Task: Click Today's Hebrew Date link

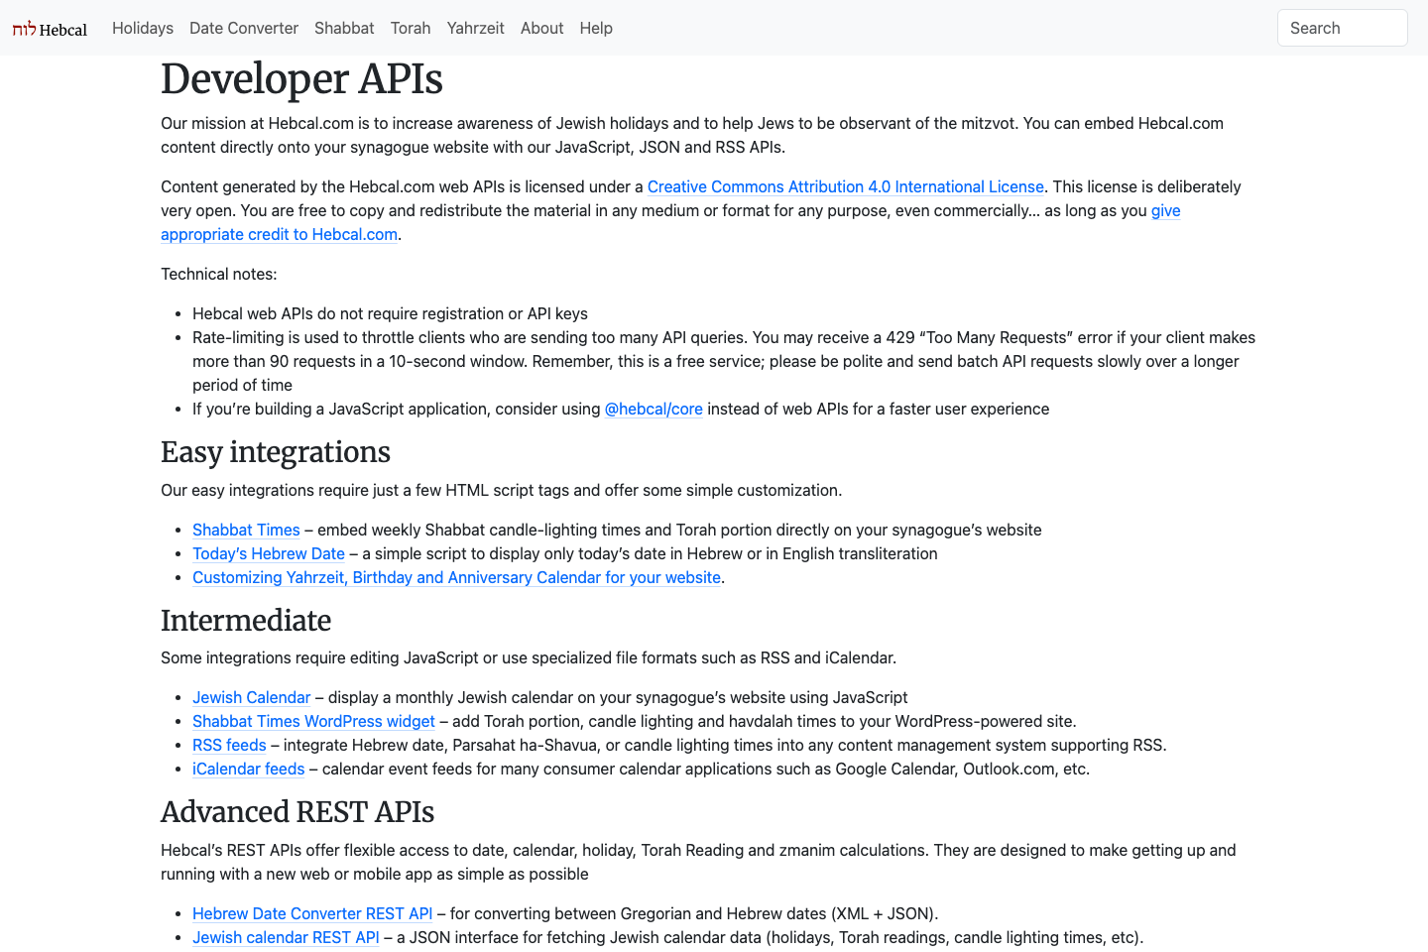Action: 269,553
